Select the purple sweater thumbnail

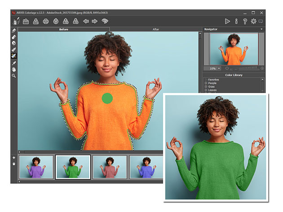pyautogui.click(x=36, y=167)
